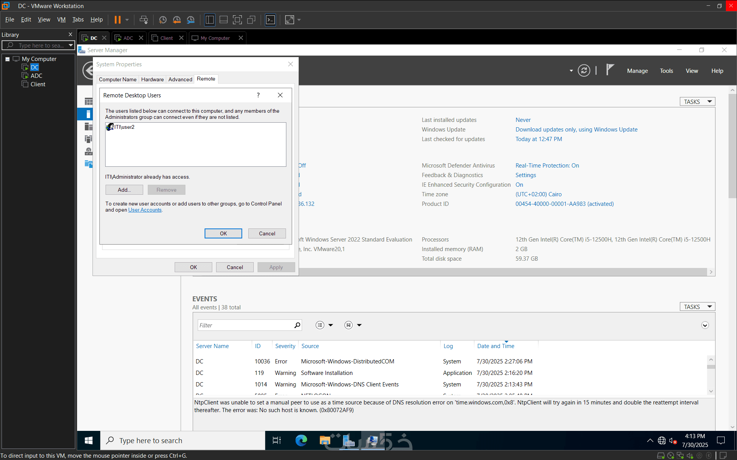The image size is (737, 460).
Task: Expand the power options dropdown arrow
Action: pos(127,20)
